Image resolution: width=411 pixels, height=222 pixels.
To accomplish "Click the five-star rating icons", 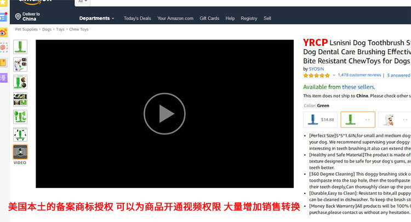I will click(x=316, y=75).
